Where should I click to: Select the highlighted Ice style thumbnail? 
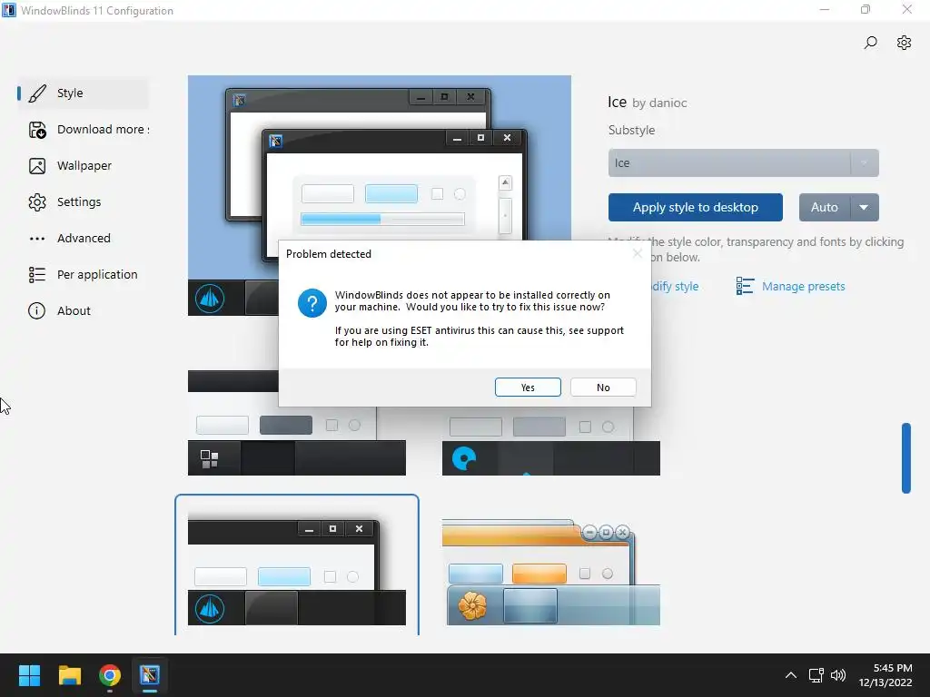click(297, 566)
